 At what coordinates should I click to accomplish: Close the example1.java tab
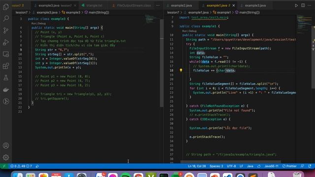pos(233,5)
